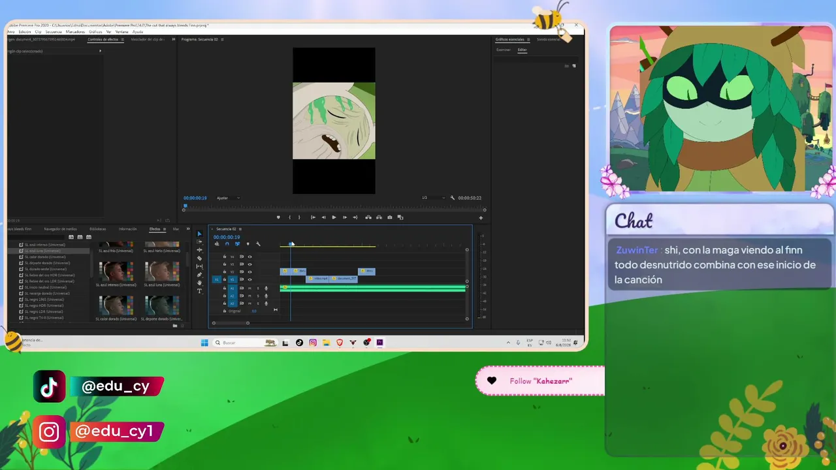The height and width of the screenshot is (470, 836).
Task: Step back one frame
Action: [x=323, y=217]
